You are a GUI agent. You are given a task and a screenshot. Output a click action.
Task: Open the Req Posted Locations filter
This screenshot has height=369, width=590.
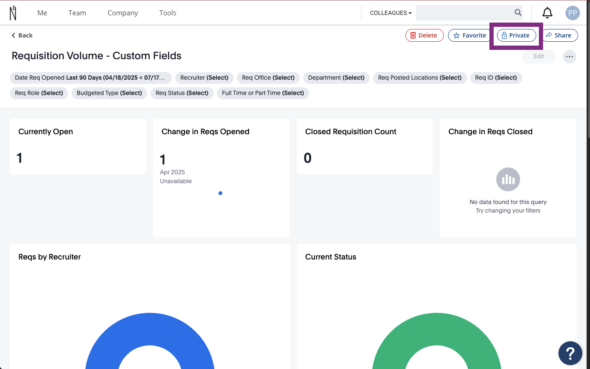coord(420,78)
